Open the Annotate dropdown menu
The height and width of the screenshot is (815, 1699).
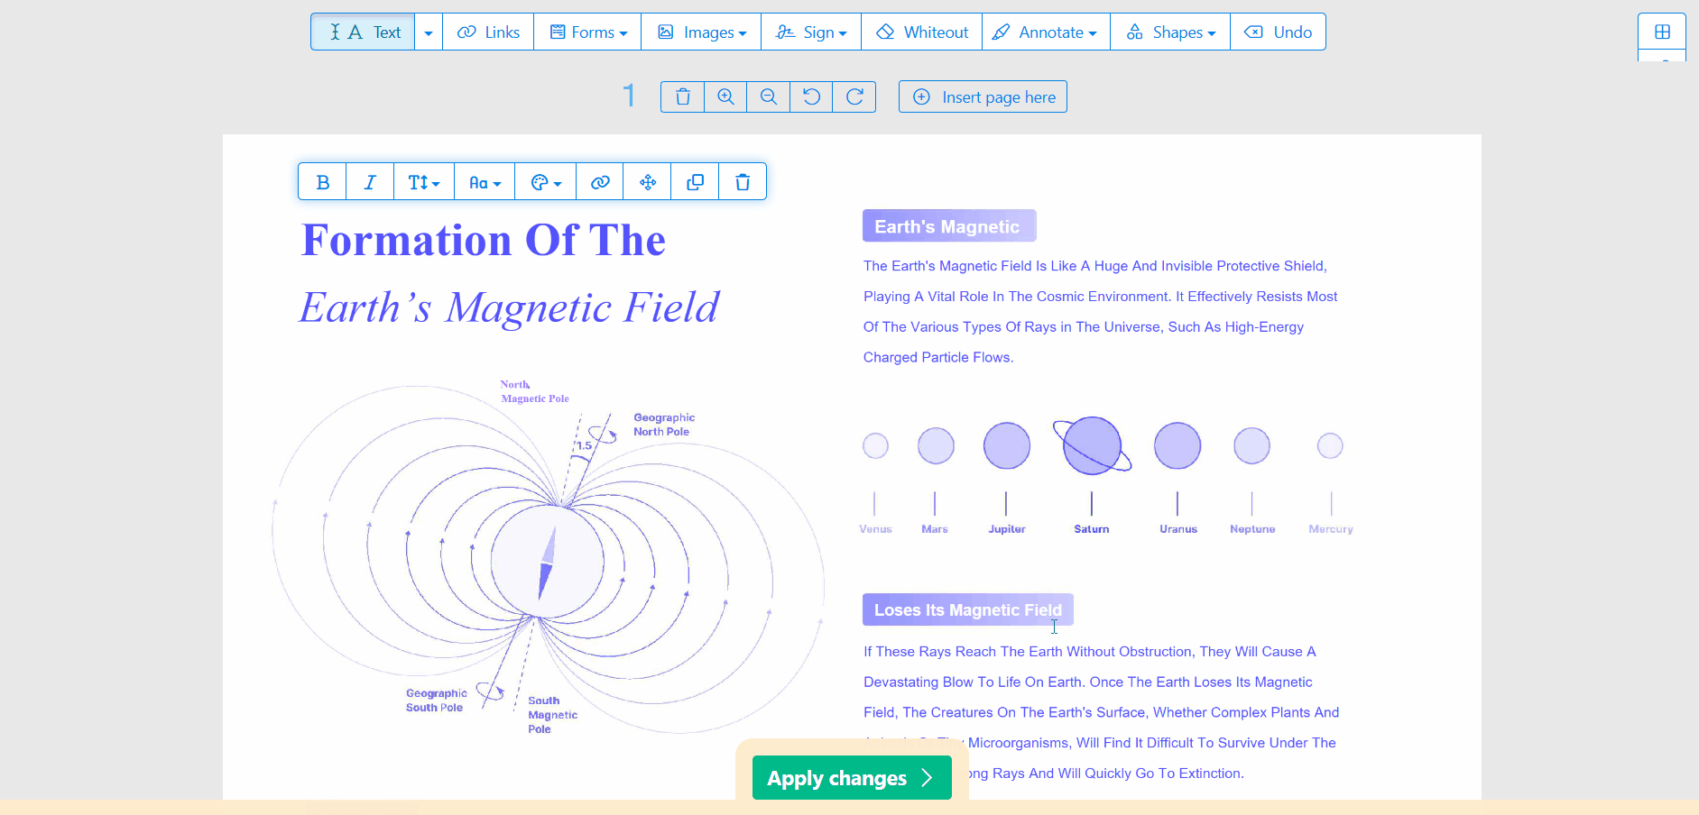tap(1046, 32)
